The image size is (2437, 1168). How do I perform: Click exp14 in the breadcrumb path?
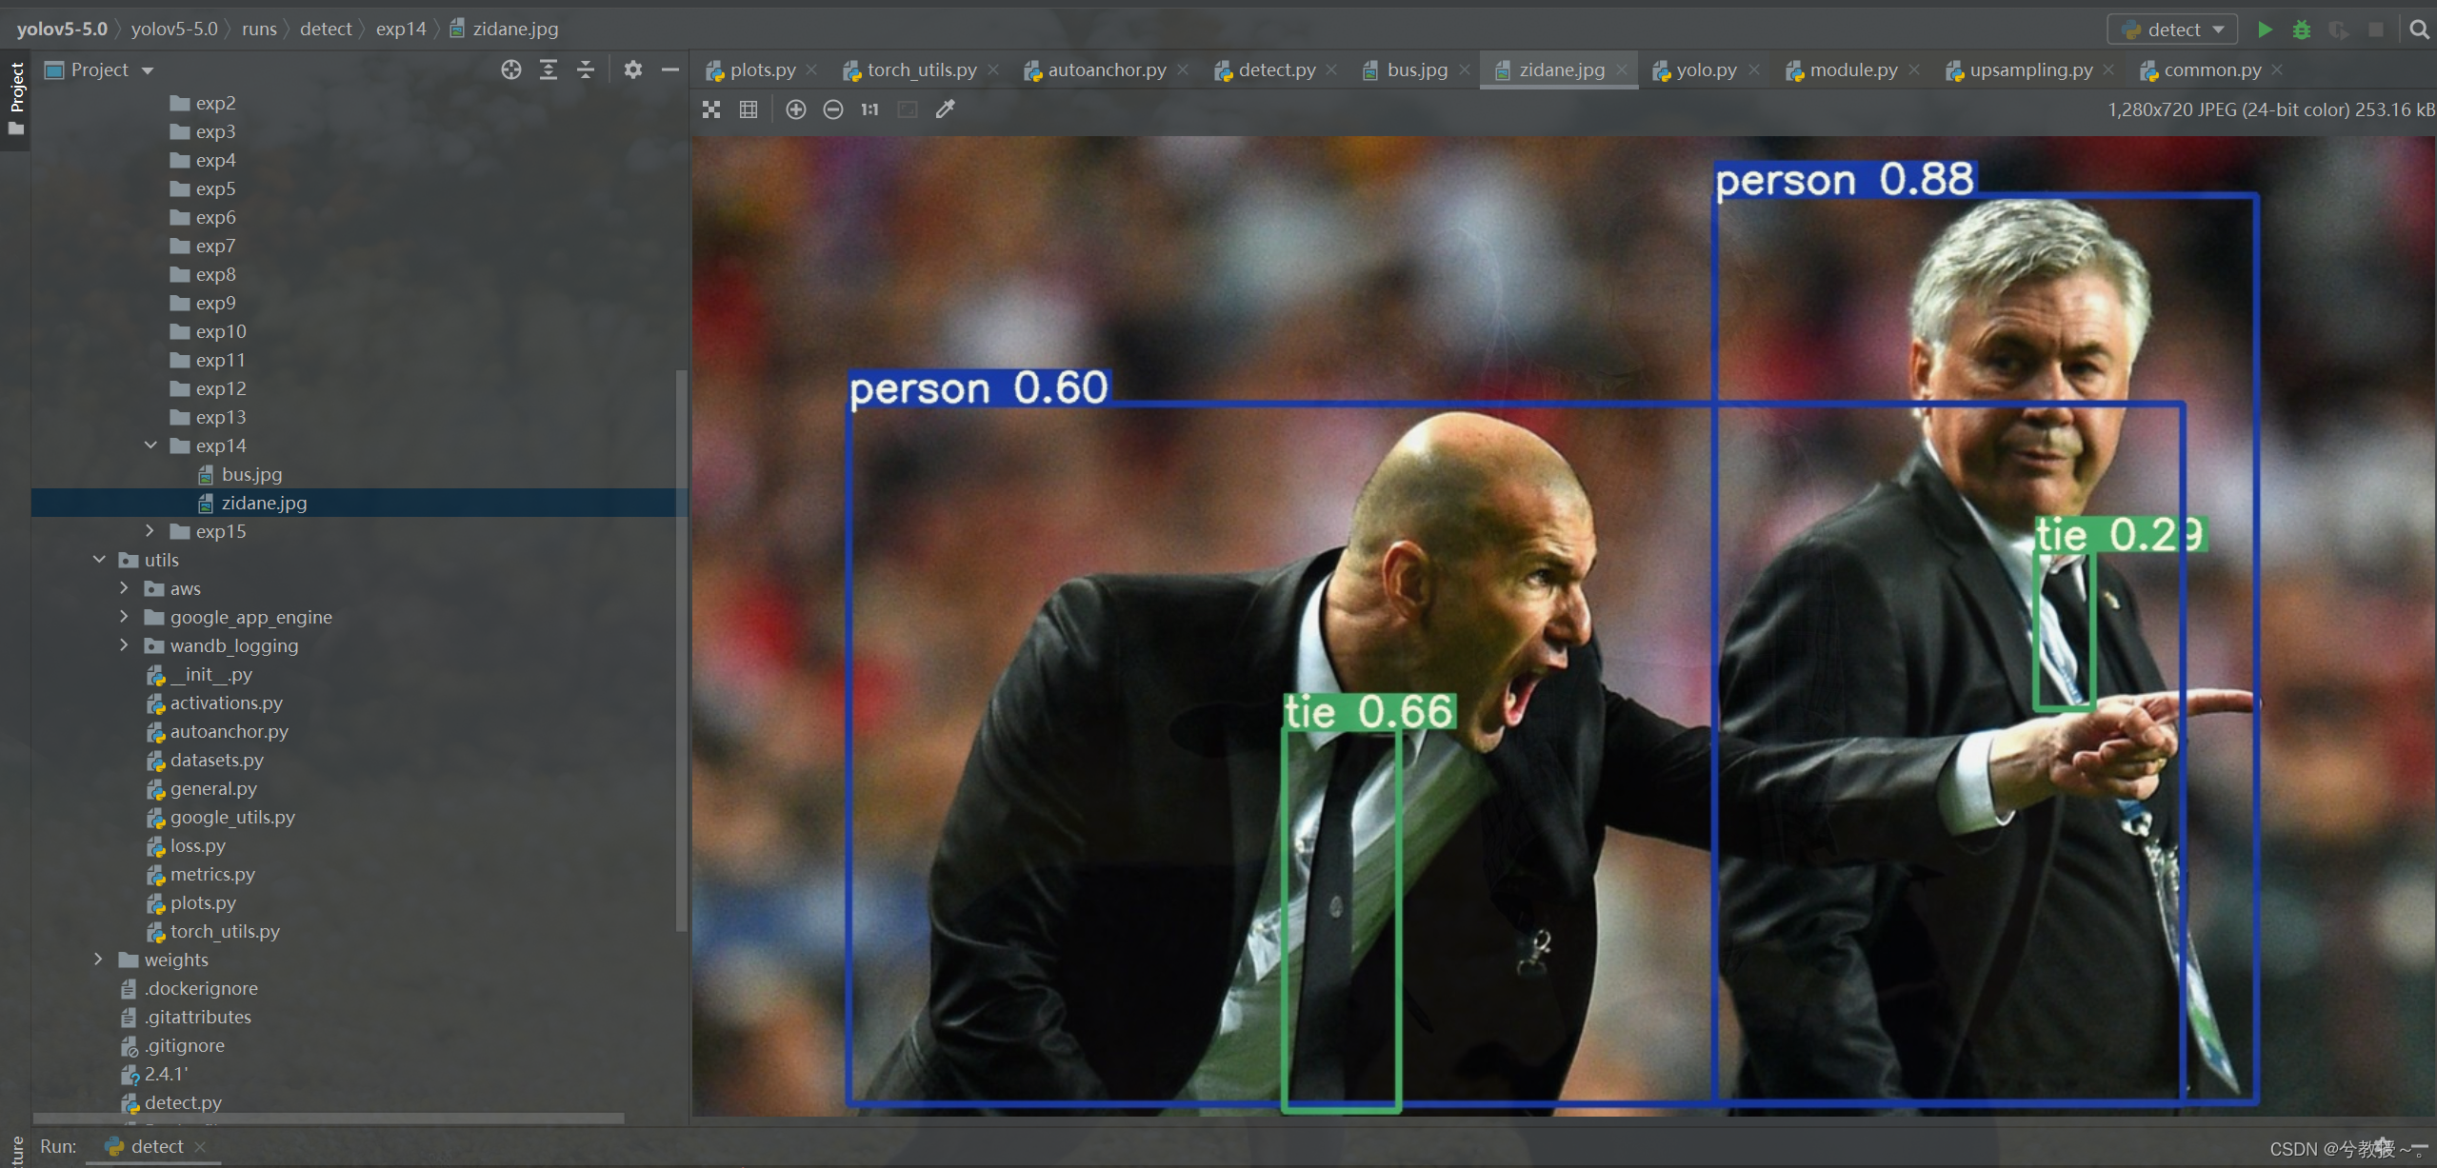click(401, 29)
